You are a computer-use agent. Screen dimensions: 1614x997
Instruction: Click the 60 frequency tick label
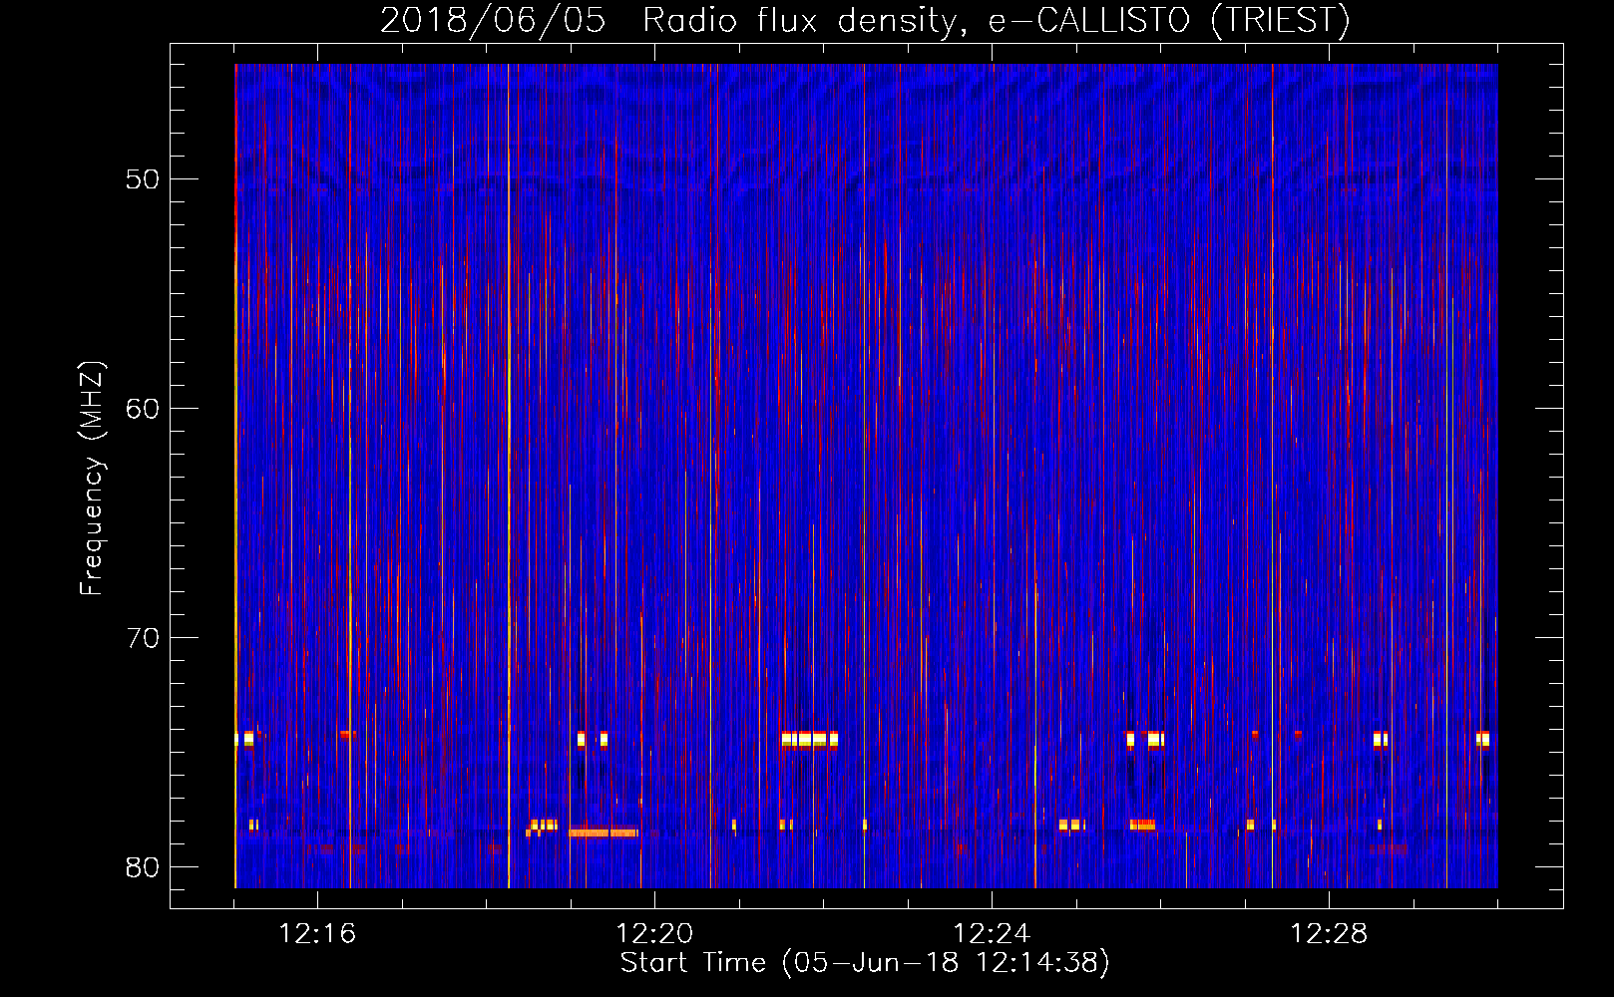[x=143, y=409]
